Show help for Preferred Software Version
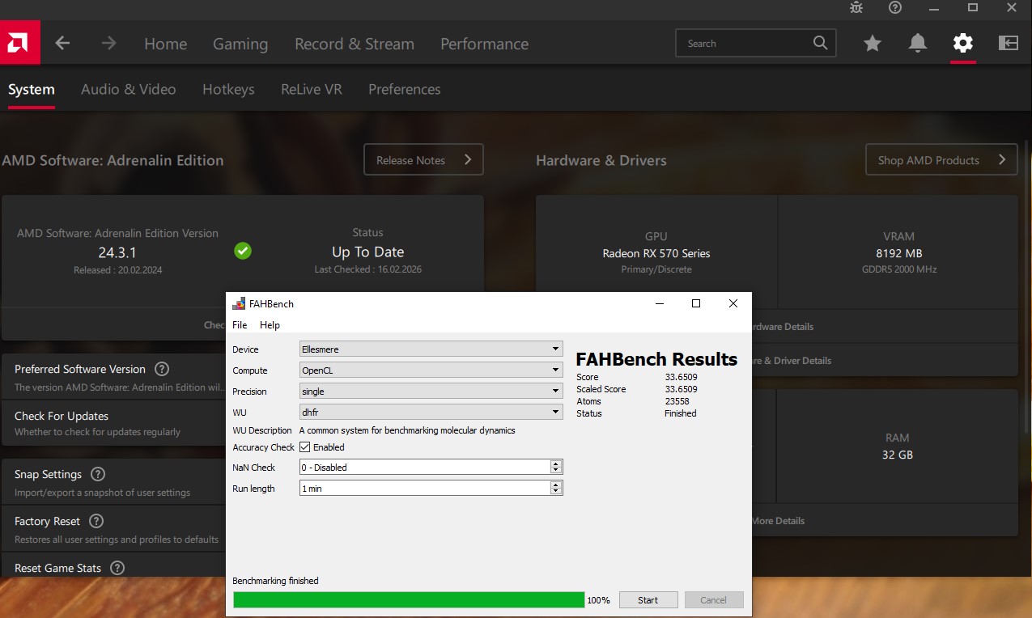1032x618 pixels. click(x=162, y=369)
